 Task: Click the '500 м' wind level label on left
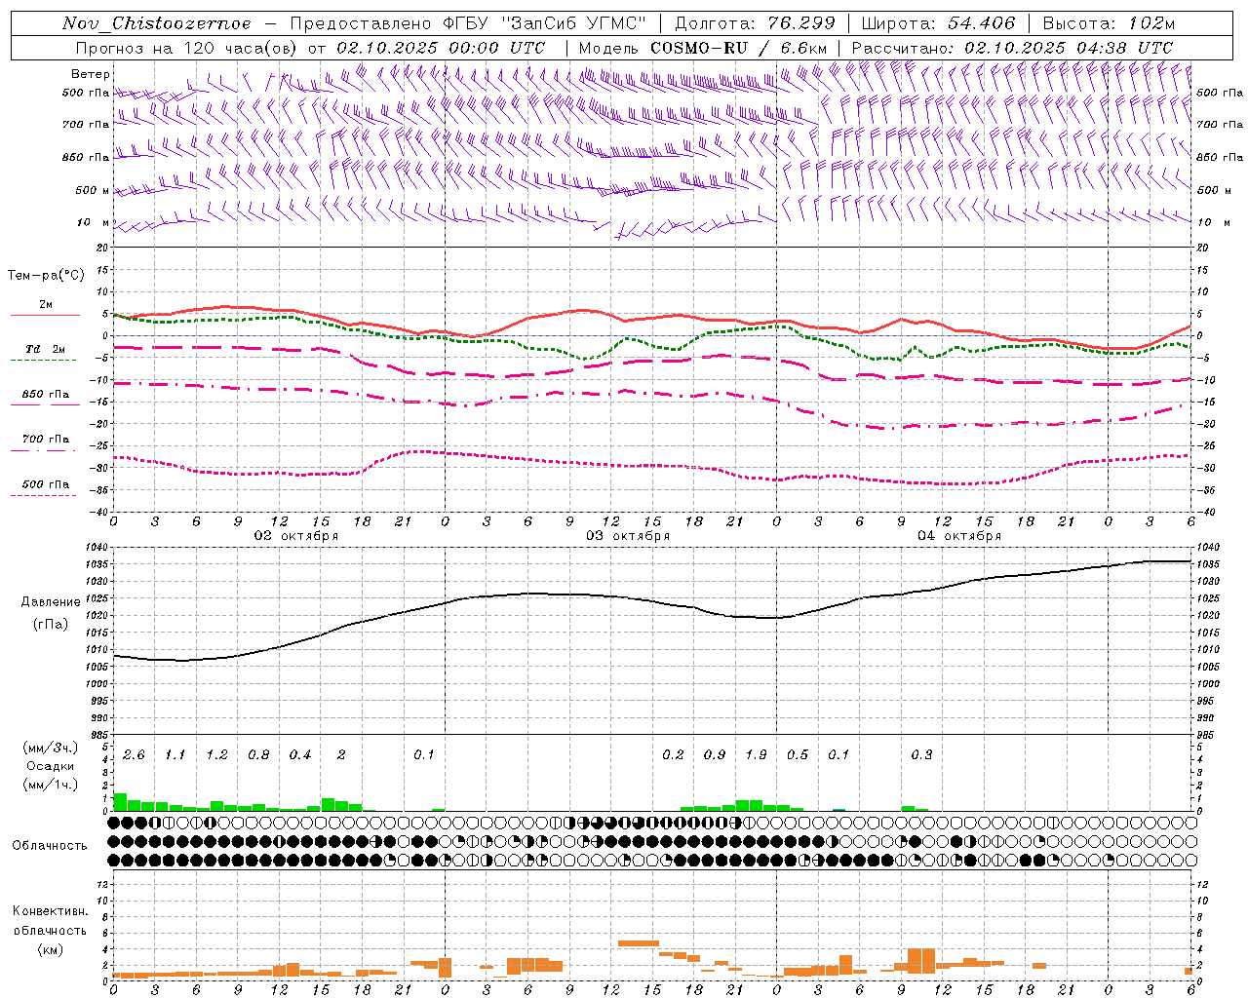(94, 191)
